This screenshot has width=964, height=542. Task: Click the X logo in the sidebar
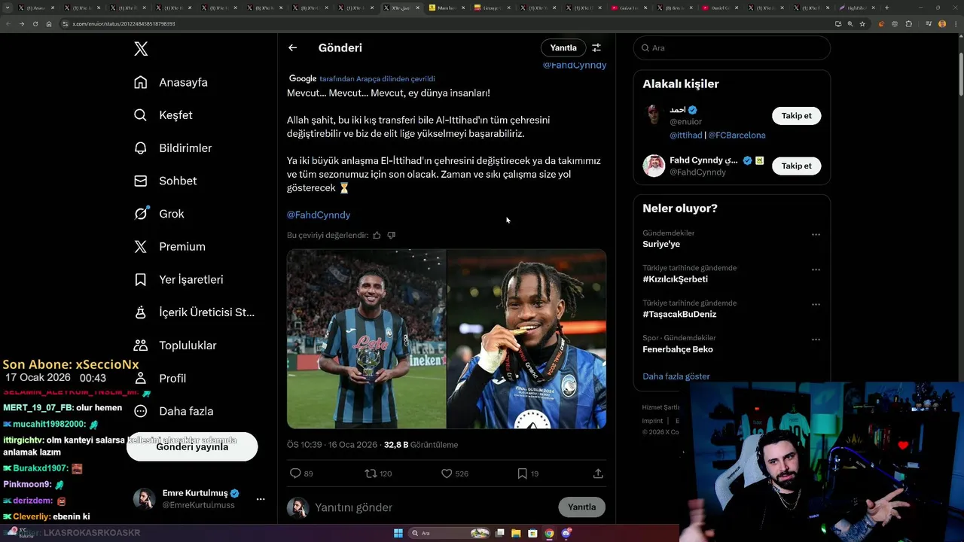[x=141, y=49]
